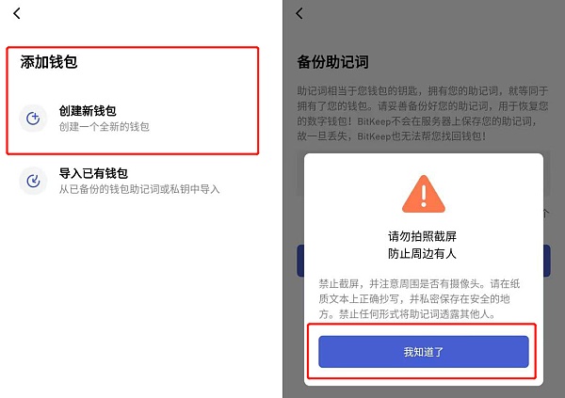Click the 防止周边有人 warning line
The width and height of the screenshot is (565, 398).
pos(422,253)
